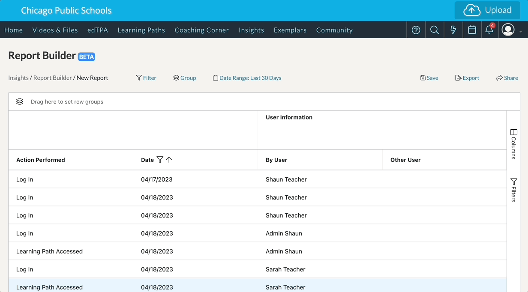Open notifications bell with badge

coord(489,30)
